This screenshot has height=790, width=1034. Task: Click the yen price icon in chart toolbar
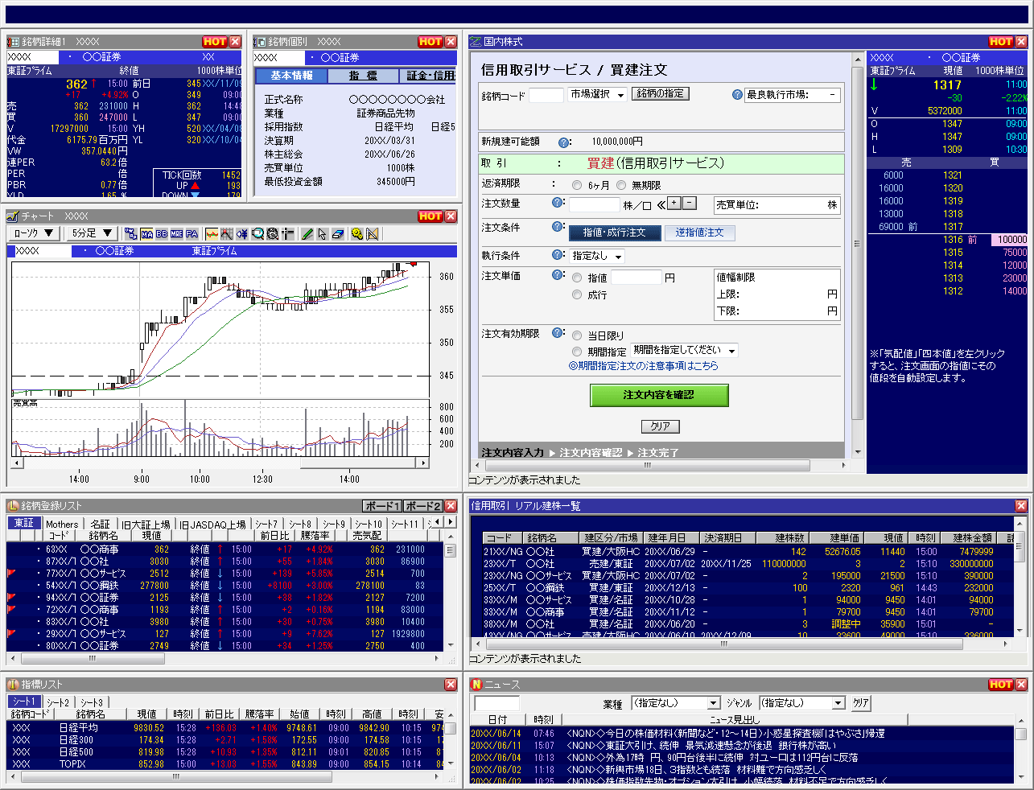pos(242,234)
